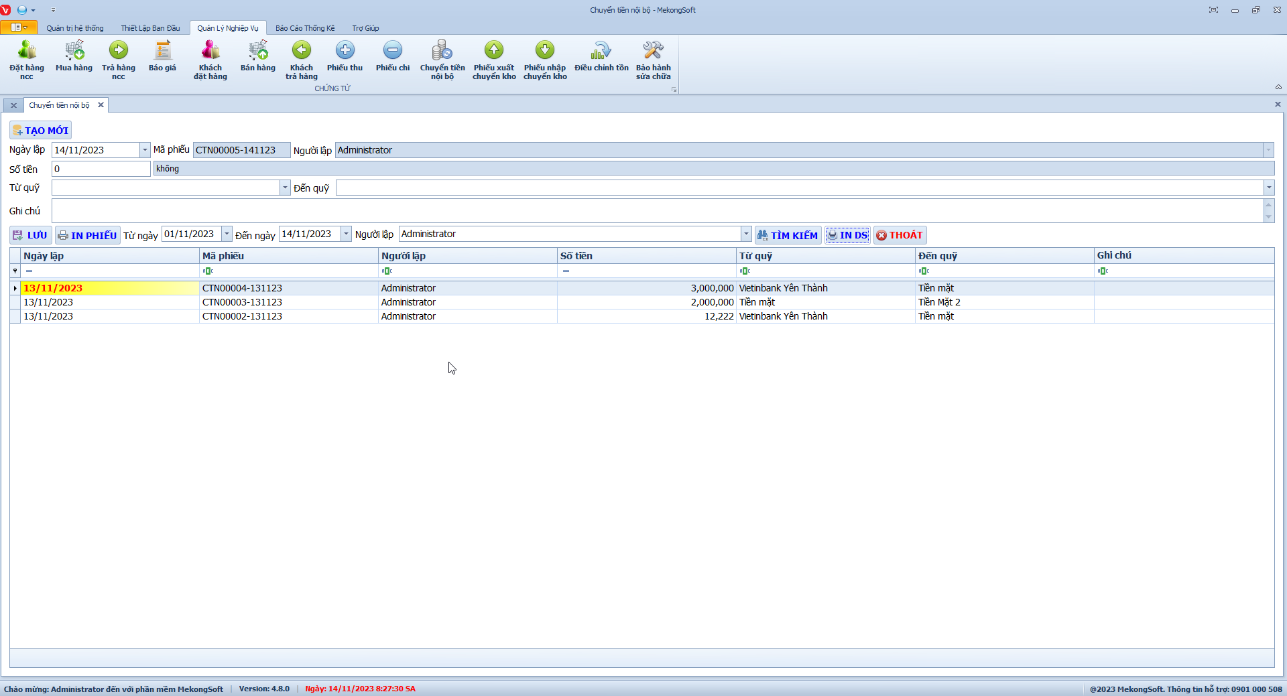This screenshot has height=696, width=1287.
Task: Expand the Từ quỹ dropdown list
Action: (x=285, y=188)
